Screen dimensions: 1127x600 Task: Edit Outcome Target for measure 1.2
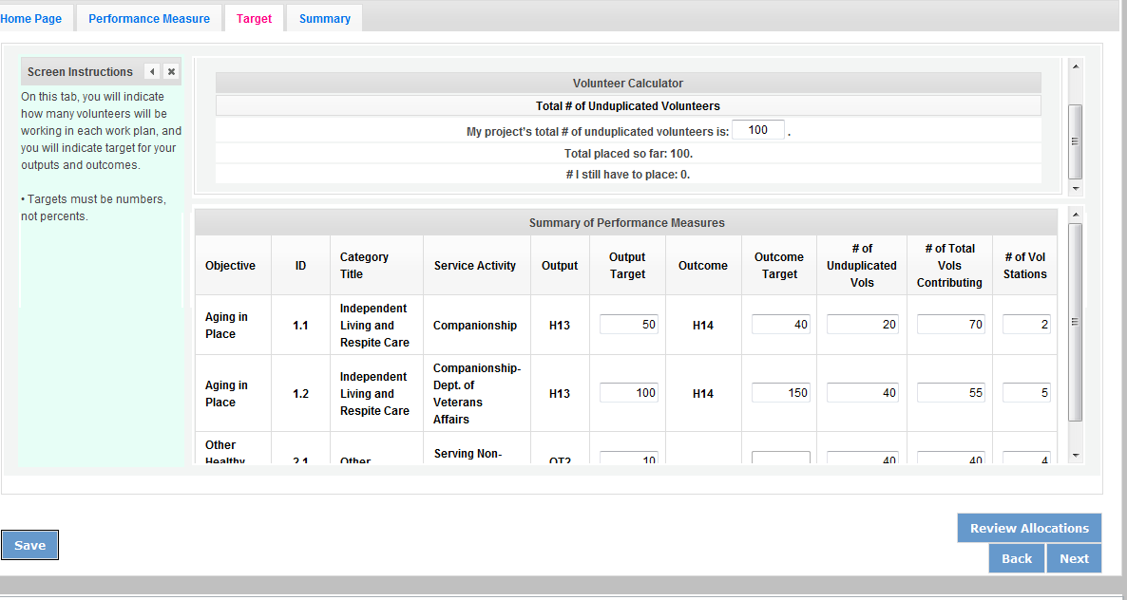click(x=780, y=393)
